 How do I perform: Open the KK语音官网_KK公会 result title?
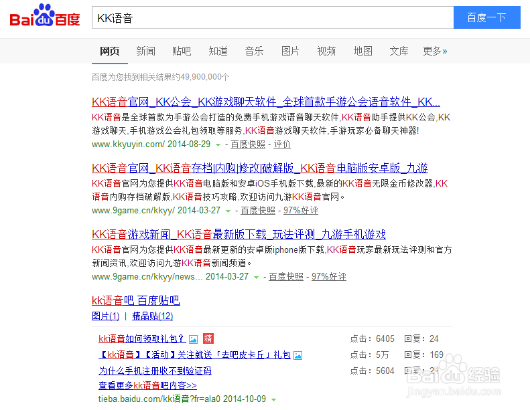point(266,102)
